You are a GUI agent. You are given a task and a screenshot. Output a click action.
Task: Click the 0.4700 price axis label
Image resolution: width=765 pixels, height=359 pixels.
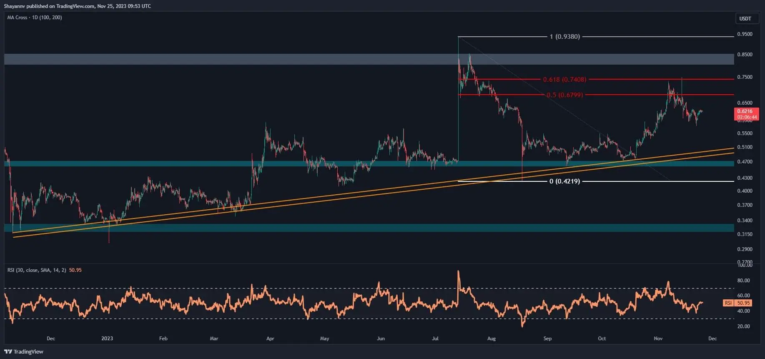click(745, 162)
